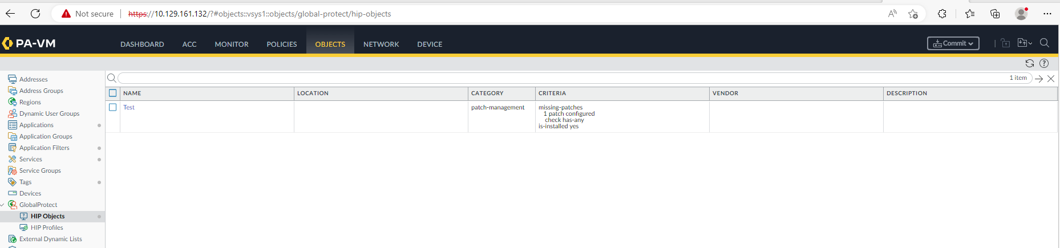Open the read aloud icon in address bar

pos(892,14)
